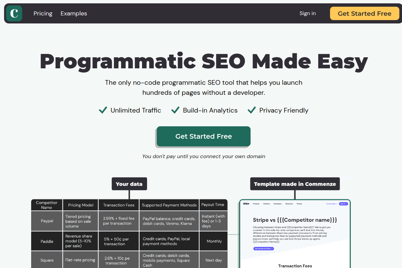Click the "Credit cards, PayPal, local payment methods" cell
The height and width of the screenshot is (268, 402).
169,241
